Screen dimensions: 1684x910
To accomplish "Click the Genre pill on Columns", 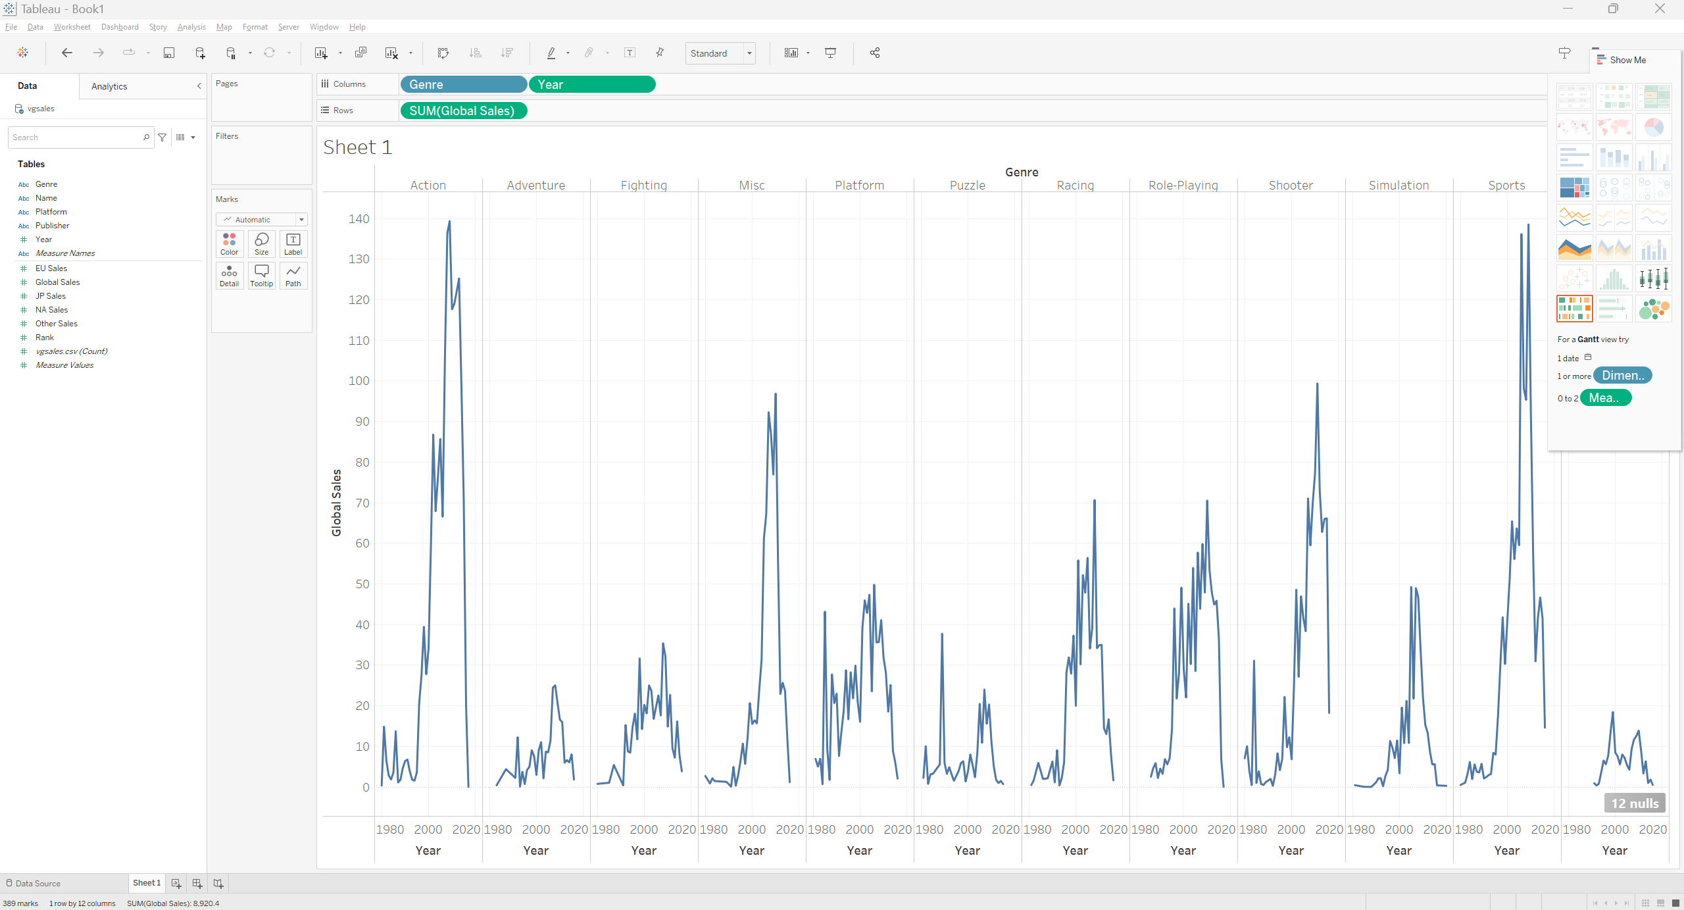I will (x=463, y=84).
